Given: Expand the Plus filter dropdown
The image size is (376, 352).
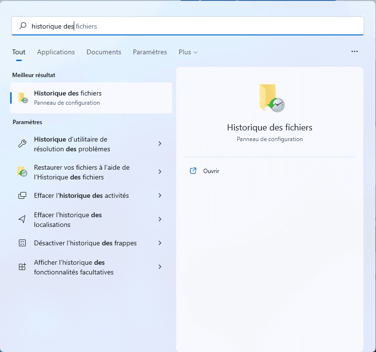Looking at the screenshot, I should [188, 52].
